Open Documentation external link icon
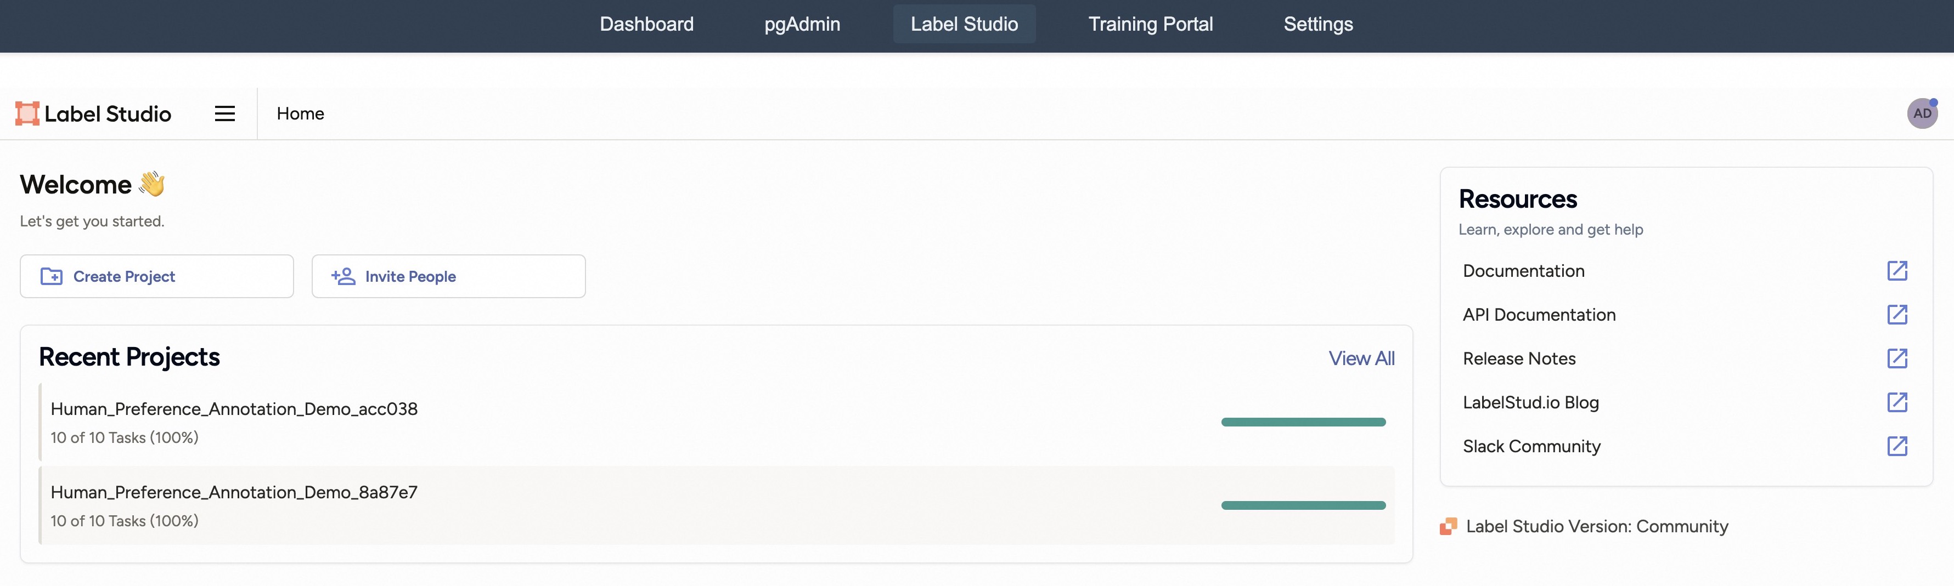1954x586 pixels. [x=1896, y=271]
